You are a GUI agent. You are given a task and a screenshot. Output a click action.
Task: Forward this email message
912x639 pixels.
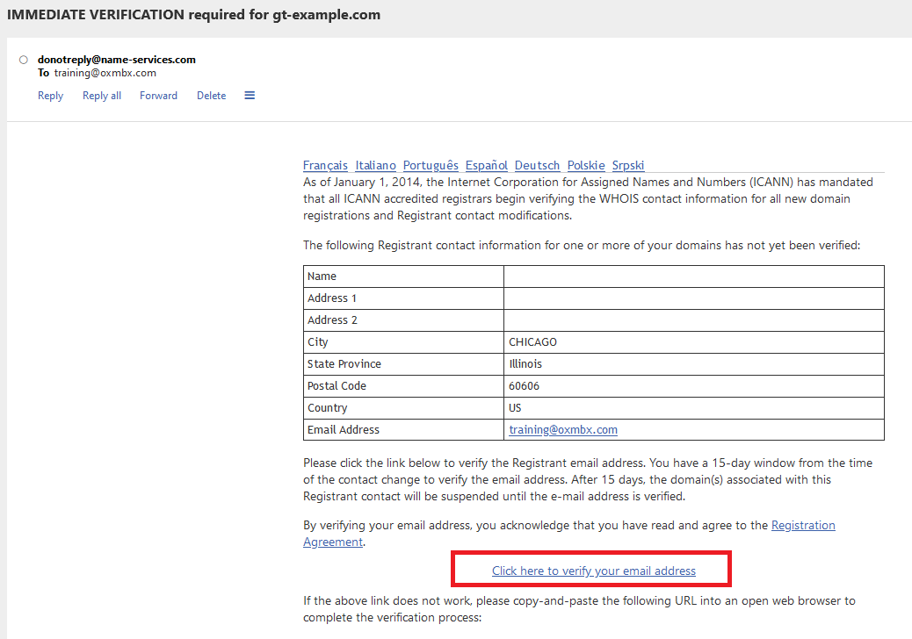pos(158,96)
